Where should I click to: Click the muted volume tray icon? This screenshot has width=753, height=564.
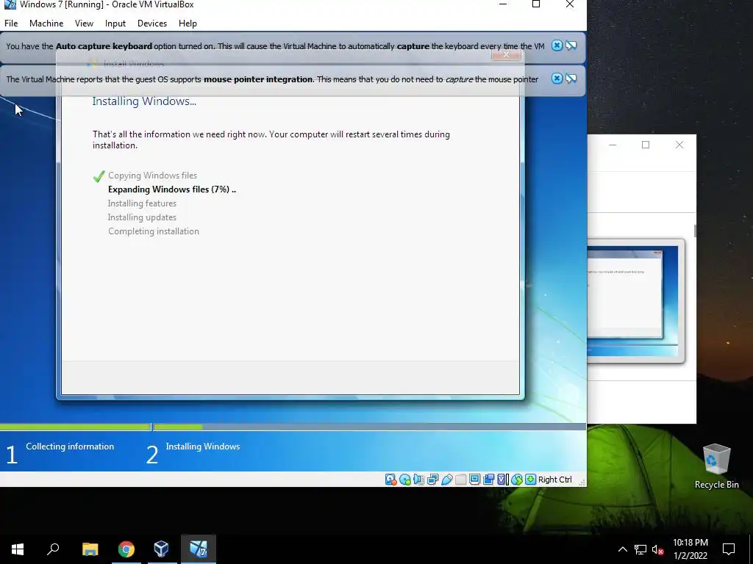click(x=657, y=549)
